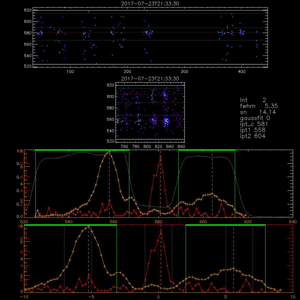
Task: Select the 'fwhm 5.35' readout line
Action: point(259,106)
